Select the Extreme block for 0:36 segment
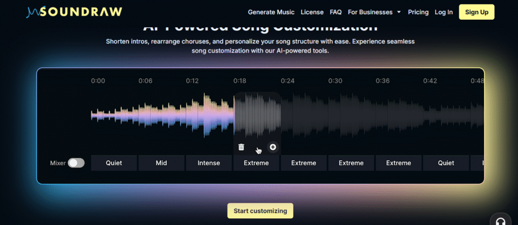Image resolution: width=518 pixels, height=225 pixels. pyautogui.click(x=399, y=163)
